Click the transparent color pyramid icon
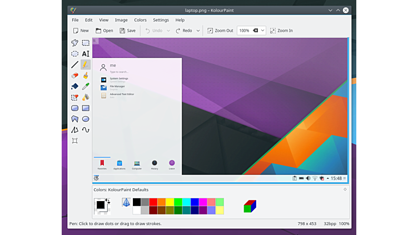The image size is (418, 235). (x=126, y=203)
